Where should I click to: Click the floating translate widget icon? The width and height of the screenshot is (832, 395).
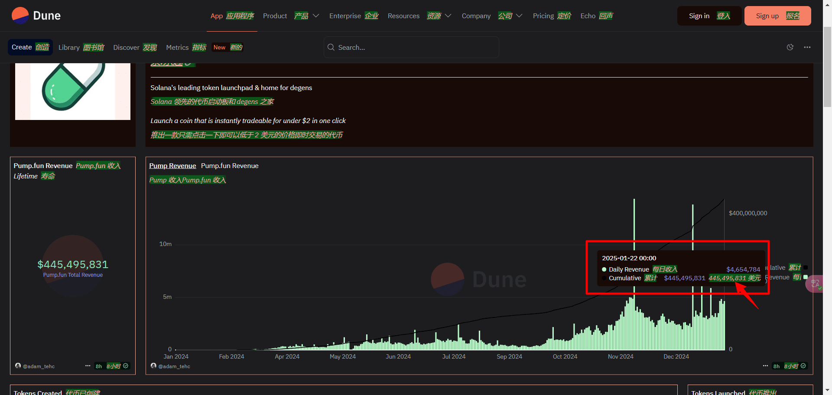tap(816, 284)
